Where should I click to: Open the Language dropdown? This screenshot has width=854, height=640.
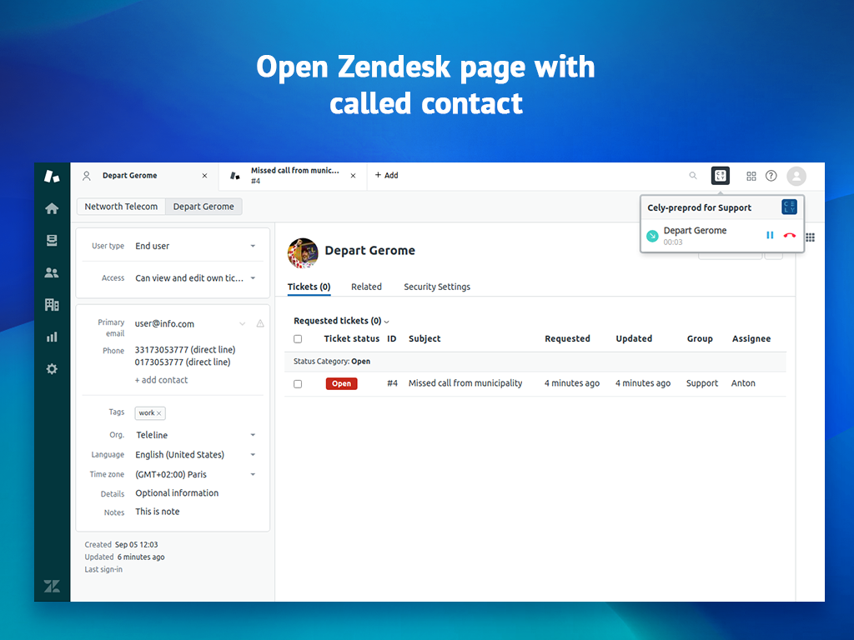click(253, 455)
